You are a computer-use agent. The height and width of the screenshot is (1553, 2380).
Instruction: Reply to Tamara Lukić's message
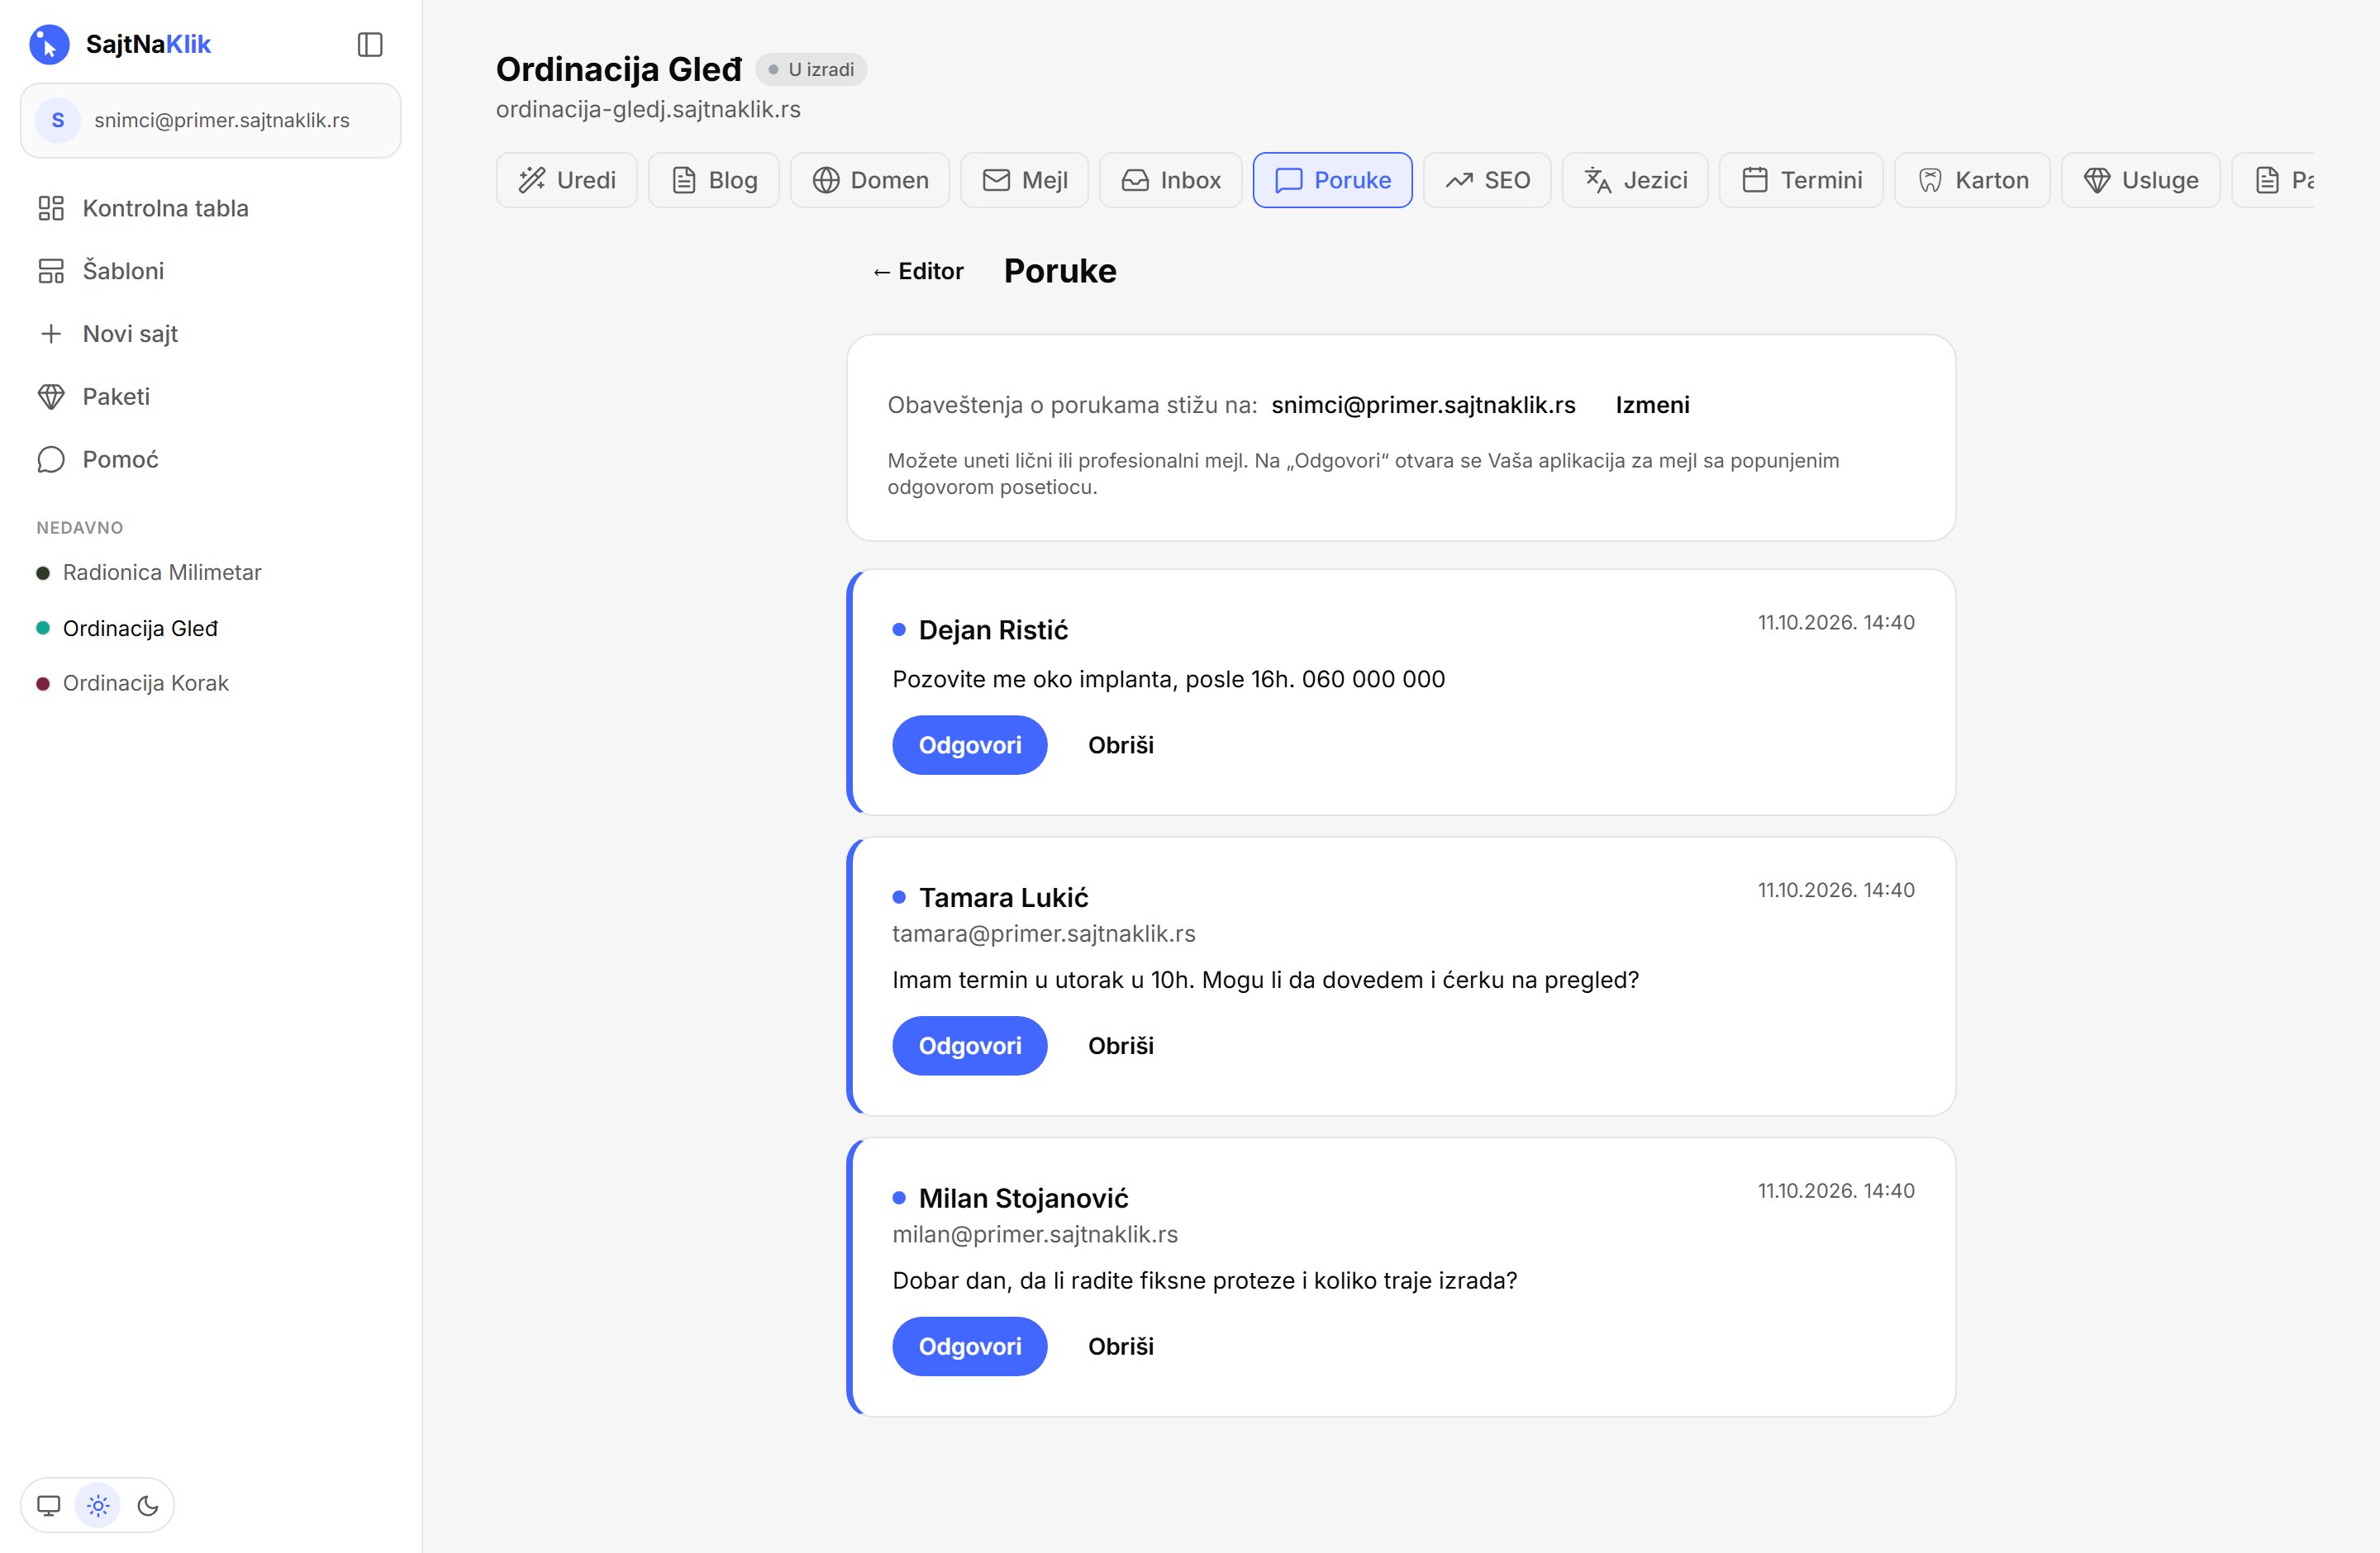[x=970, y=1047]
